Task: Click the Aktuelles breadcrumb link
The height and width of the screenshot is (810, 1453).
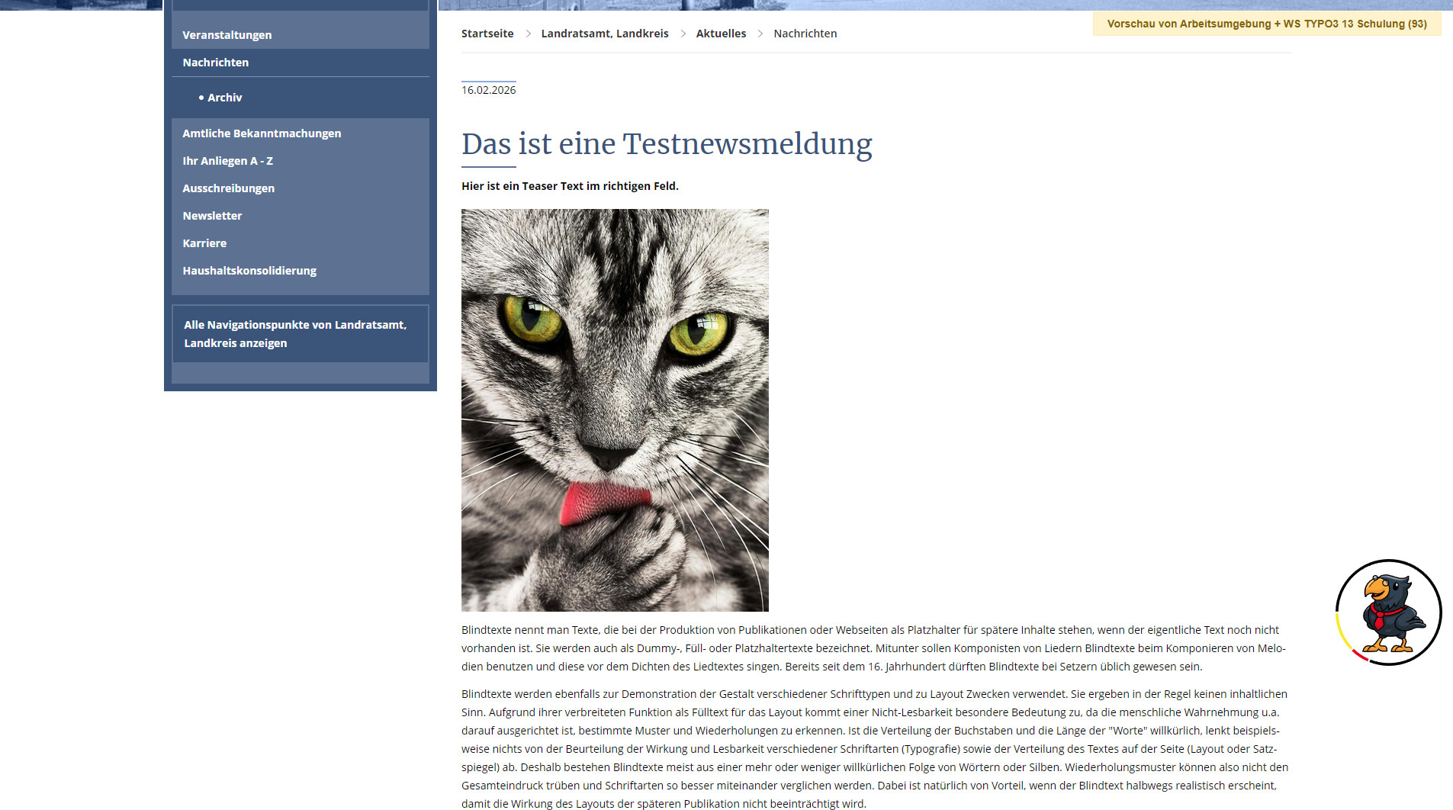Action: click(x=721, y=34)
